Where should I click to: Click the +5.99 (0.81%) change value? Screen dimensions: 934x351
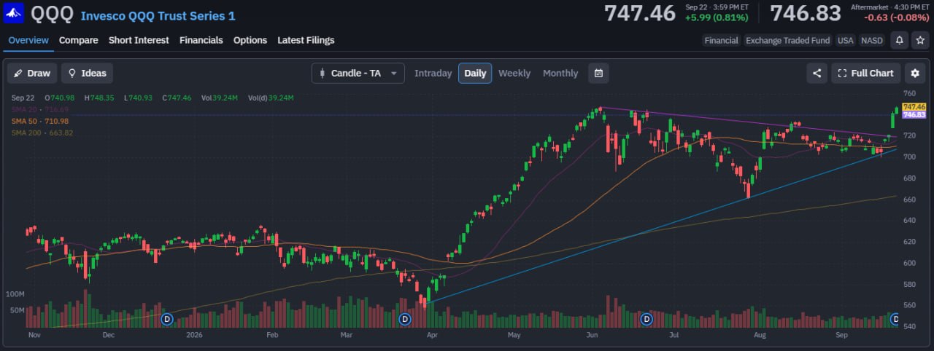pyautogui.click(x=716, y=17)
